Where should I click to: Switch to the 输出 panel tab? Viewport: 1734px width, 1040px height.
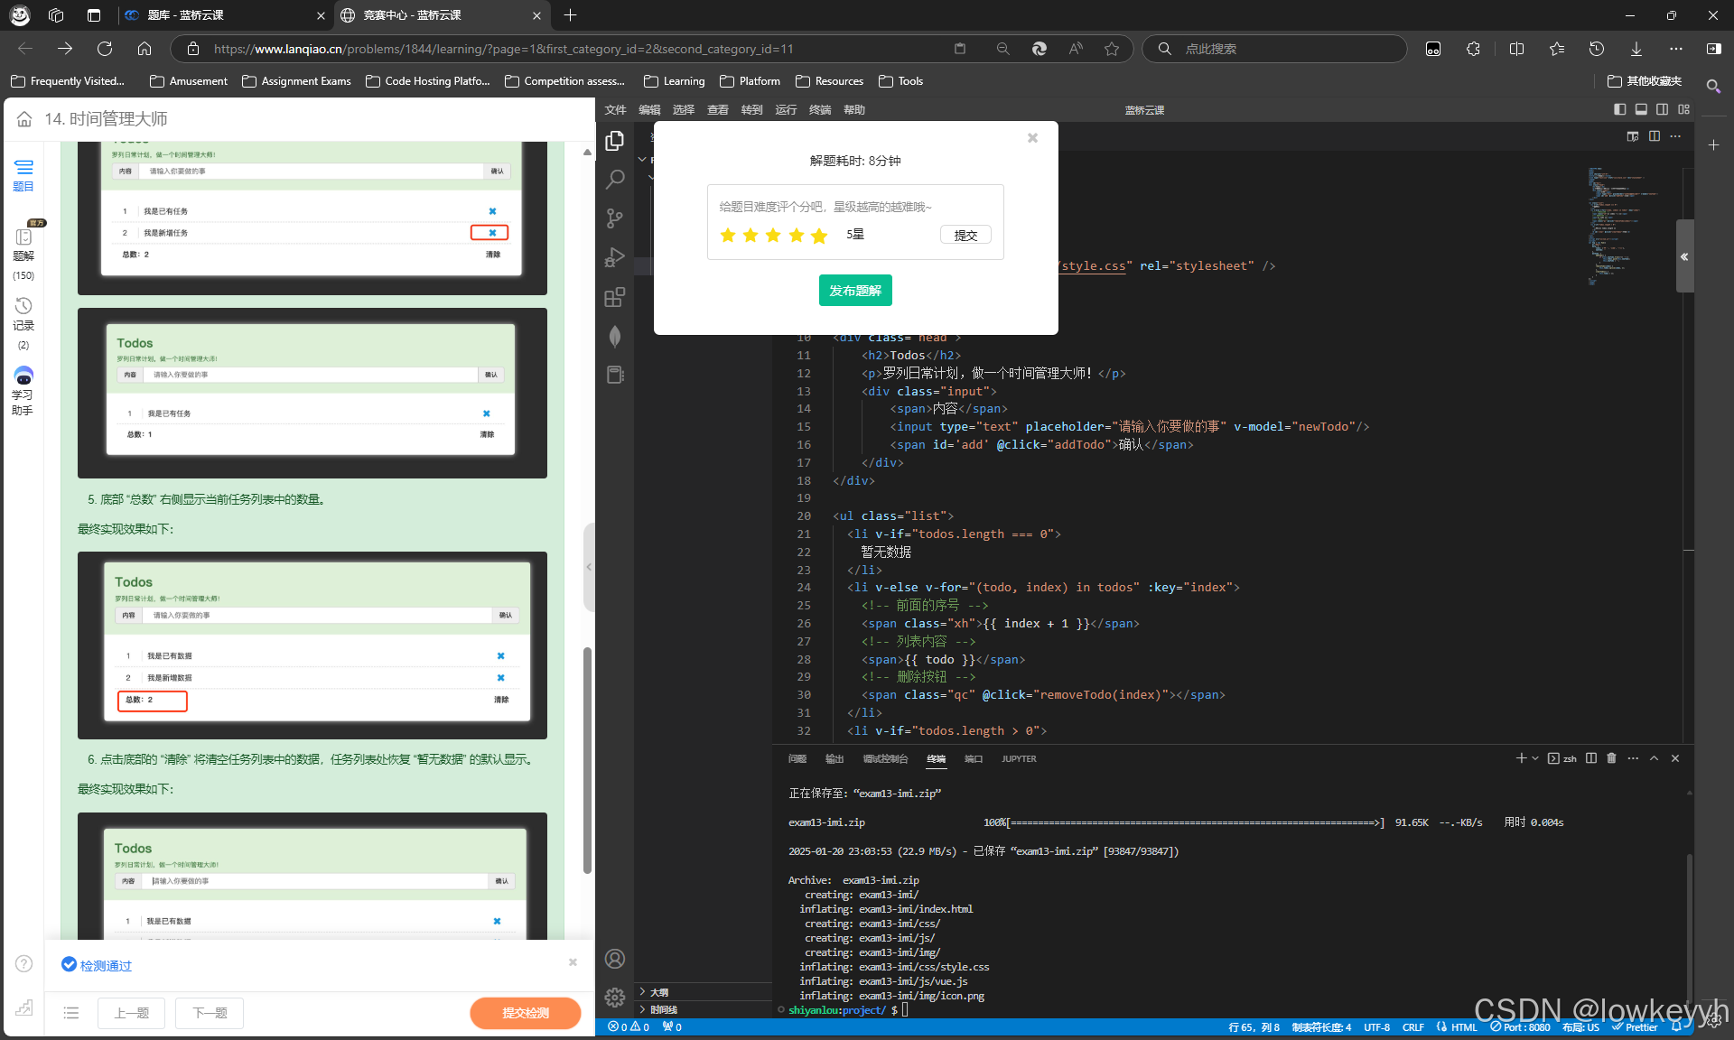(834, 759)
